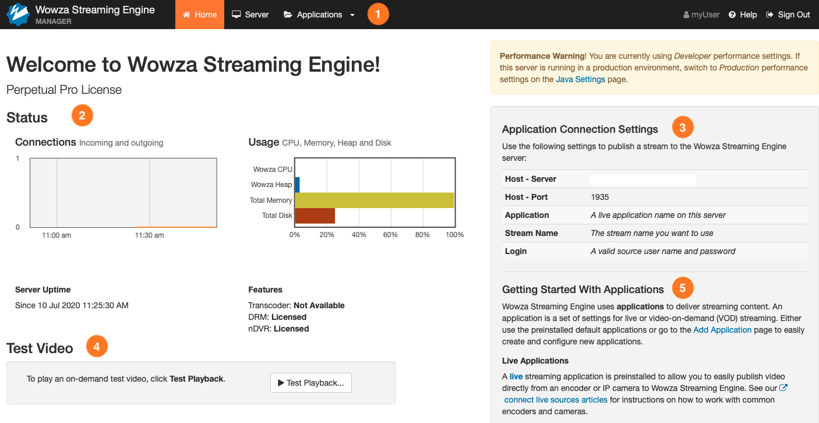Image resolution: width=819 pixels, height=423 pixels.
Task: Click the Transcoder: Not Available text
Action: click(296, 305)
